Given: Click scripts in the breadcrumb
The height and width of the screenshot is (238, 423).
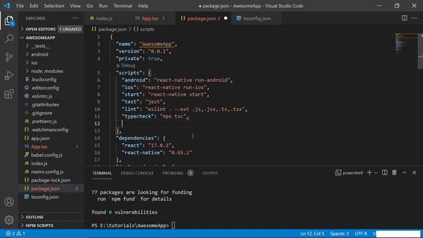Looking at the screenshot, I should pyautogui.click(x=144, y=29).
